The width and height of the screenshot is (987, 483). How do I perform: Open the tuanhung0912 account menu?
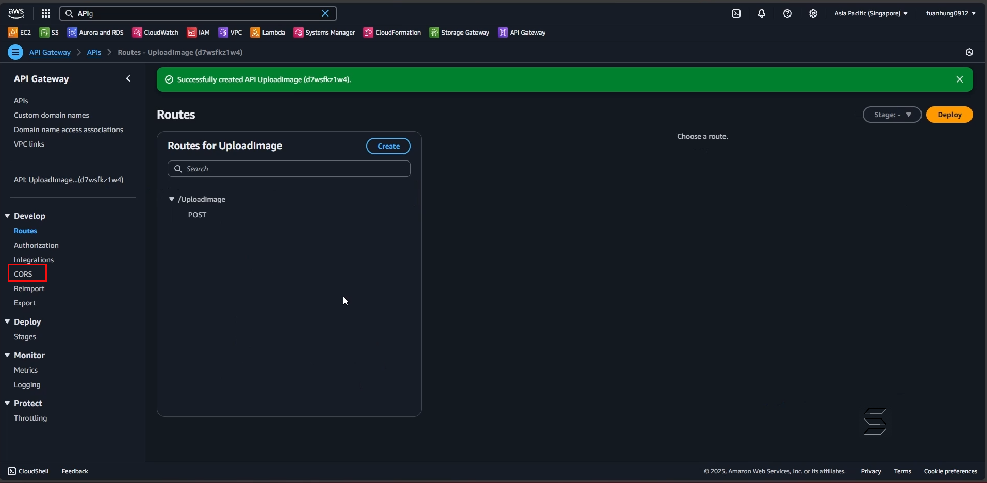coord(951,13)
